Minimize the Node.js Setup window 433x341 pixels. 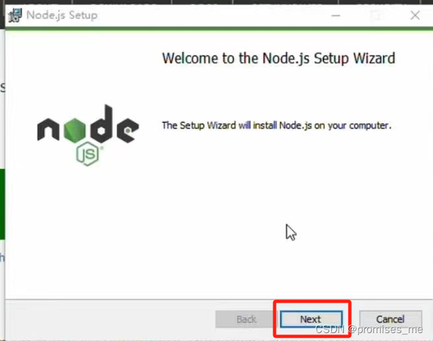pyautogui.click(x=335, y=15)
